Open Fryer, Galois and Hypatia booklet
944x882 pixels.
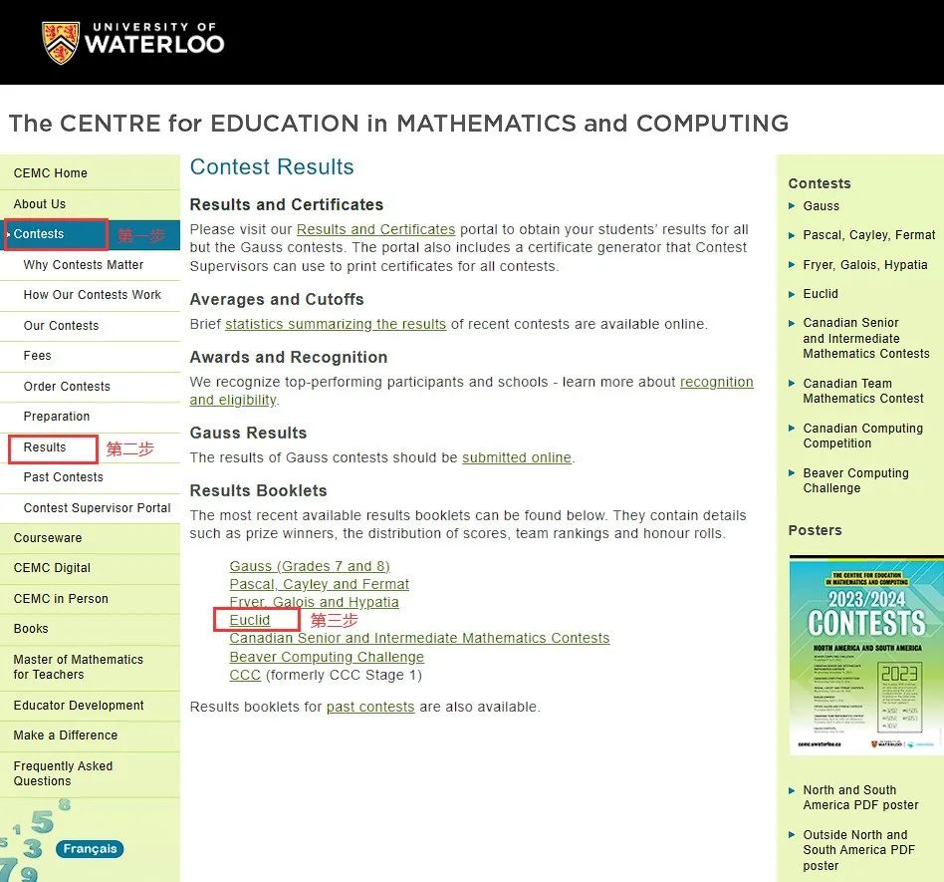coord(314,602)
